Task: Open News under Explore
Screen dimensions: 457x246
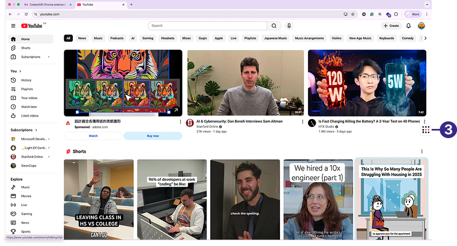Action: [30, 223]
